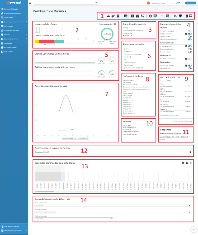Click the bomb icon in the top toolbar
This screenshot has width=198, height=235.
point(113,16)
